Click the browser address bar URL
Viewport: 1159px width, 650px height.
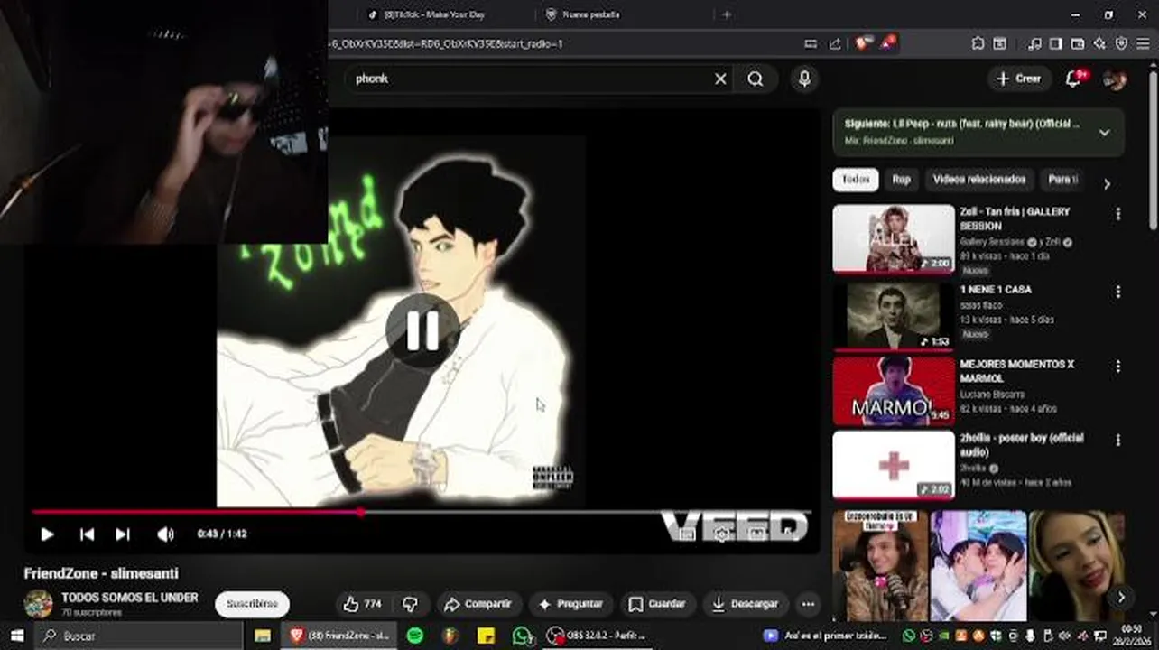pos(447,43)
